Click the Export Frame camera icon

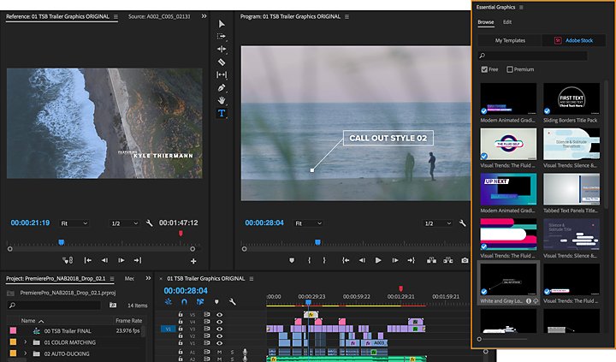465,260
